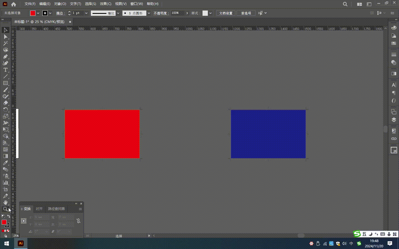This screenshot has height=249, width=399.
Task: Switch to the 对齐 panel tab
Action: 39,209
